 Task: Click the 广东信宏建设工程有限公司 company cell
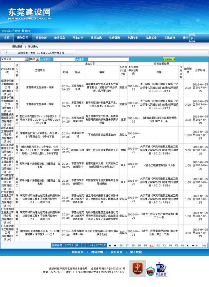pos(8,233)
